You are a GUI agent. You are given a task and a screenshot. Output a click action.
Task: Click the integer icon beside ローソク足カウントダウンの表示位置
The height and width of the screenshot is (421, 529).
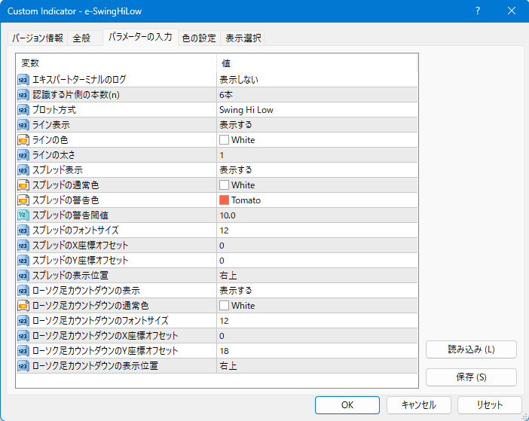[23, 366]
